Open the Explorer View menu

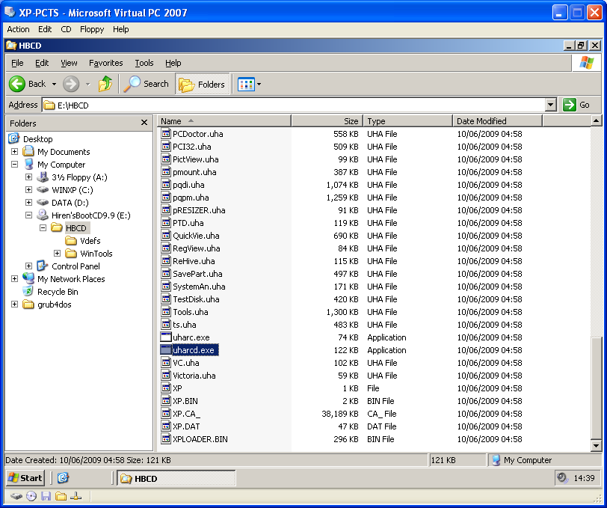(x=69, y=63)
